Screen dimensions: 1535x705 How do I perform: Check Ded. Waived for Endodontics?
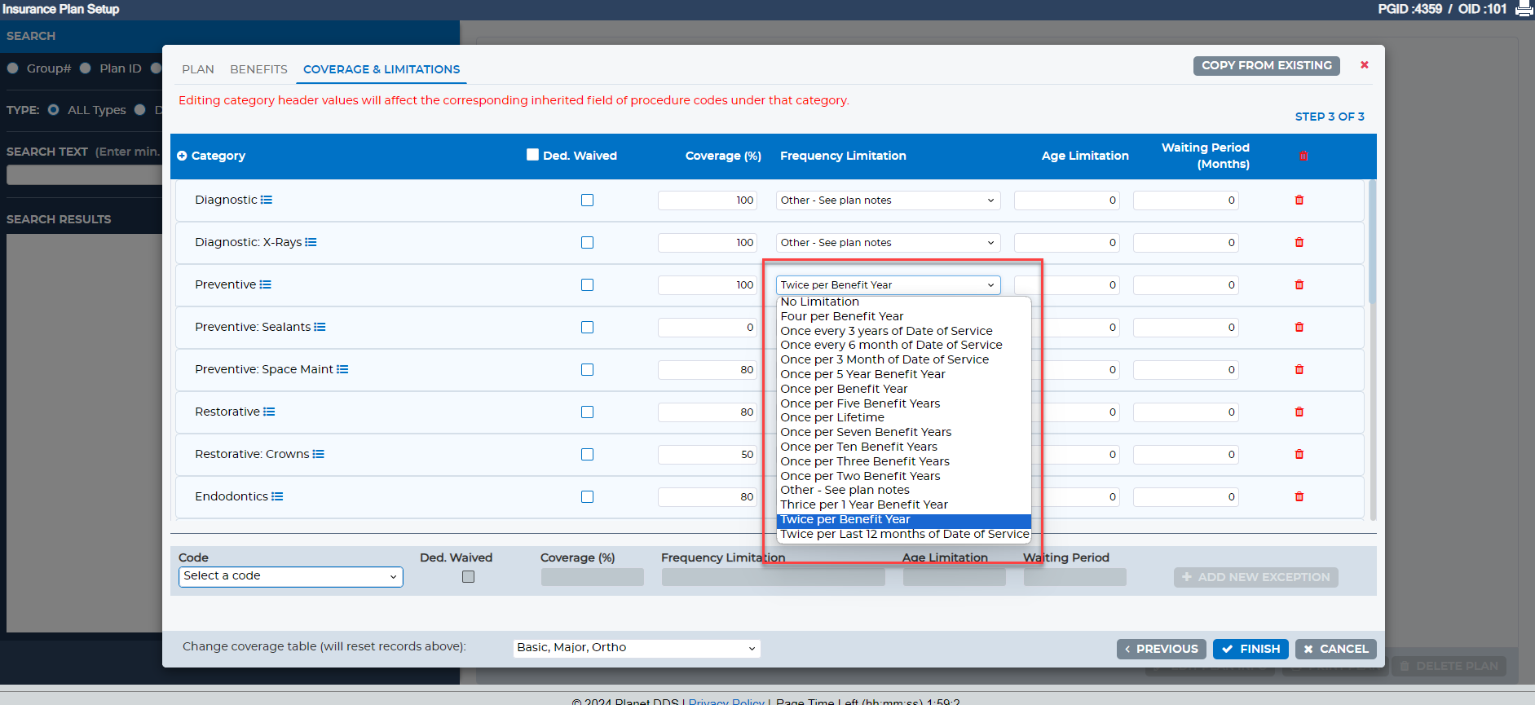[587, 496]
